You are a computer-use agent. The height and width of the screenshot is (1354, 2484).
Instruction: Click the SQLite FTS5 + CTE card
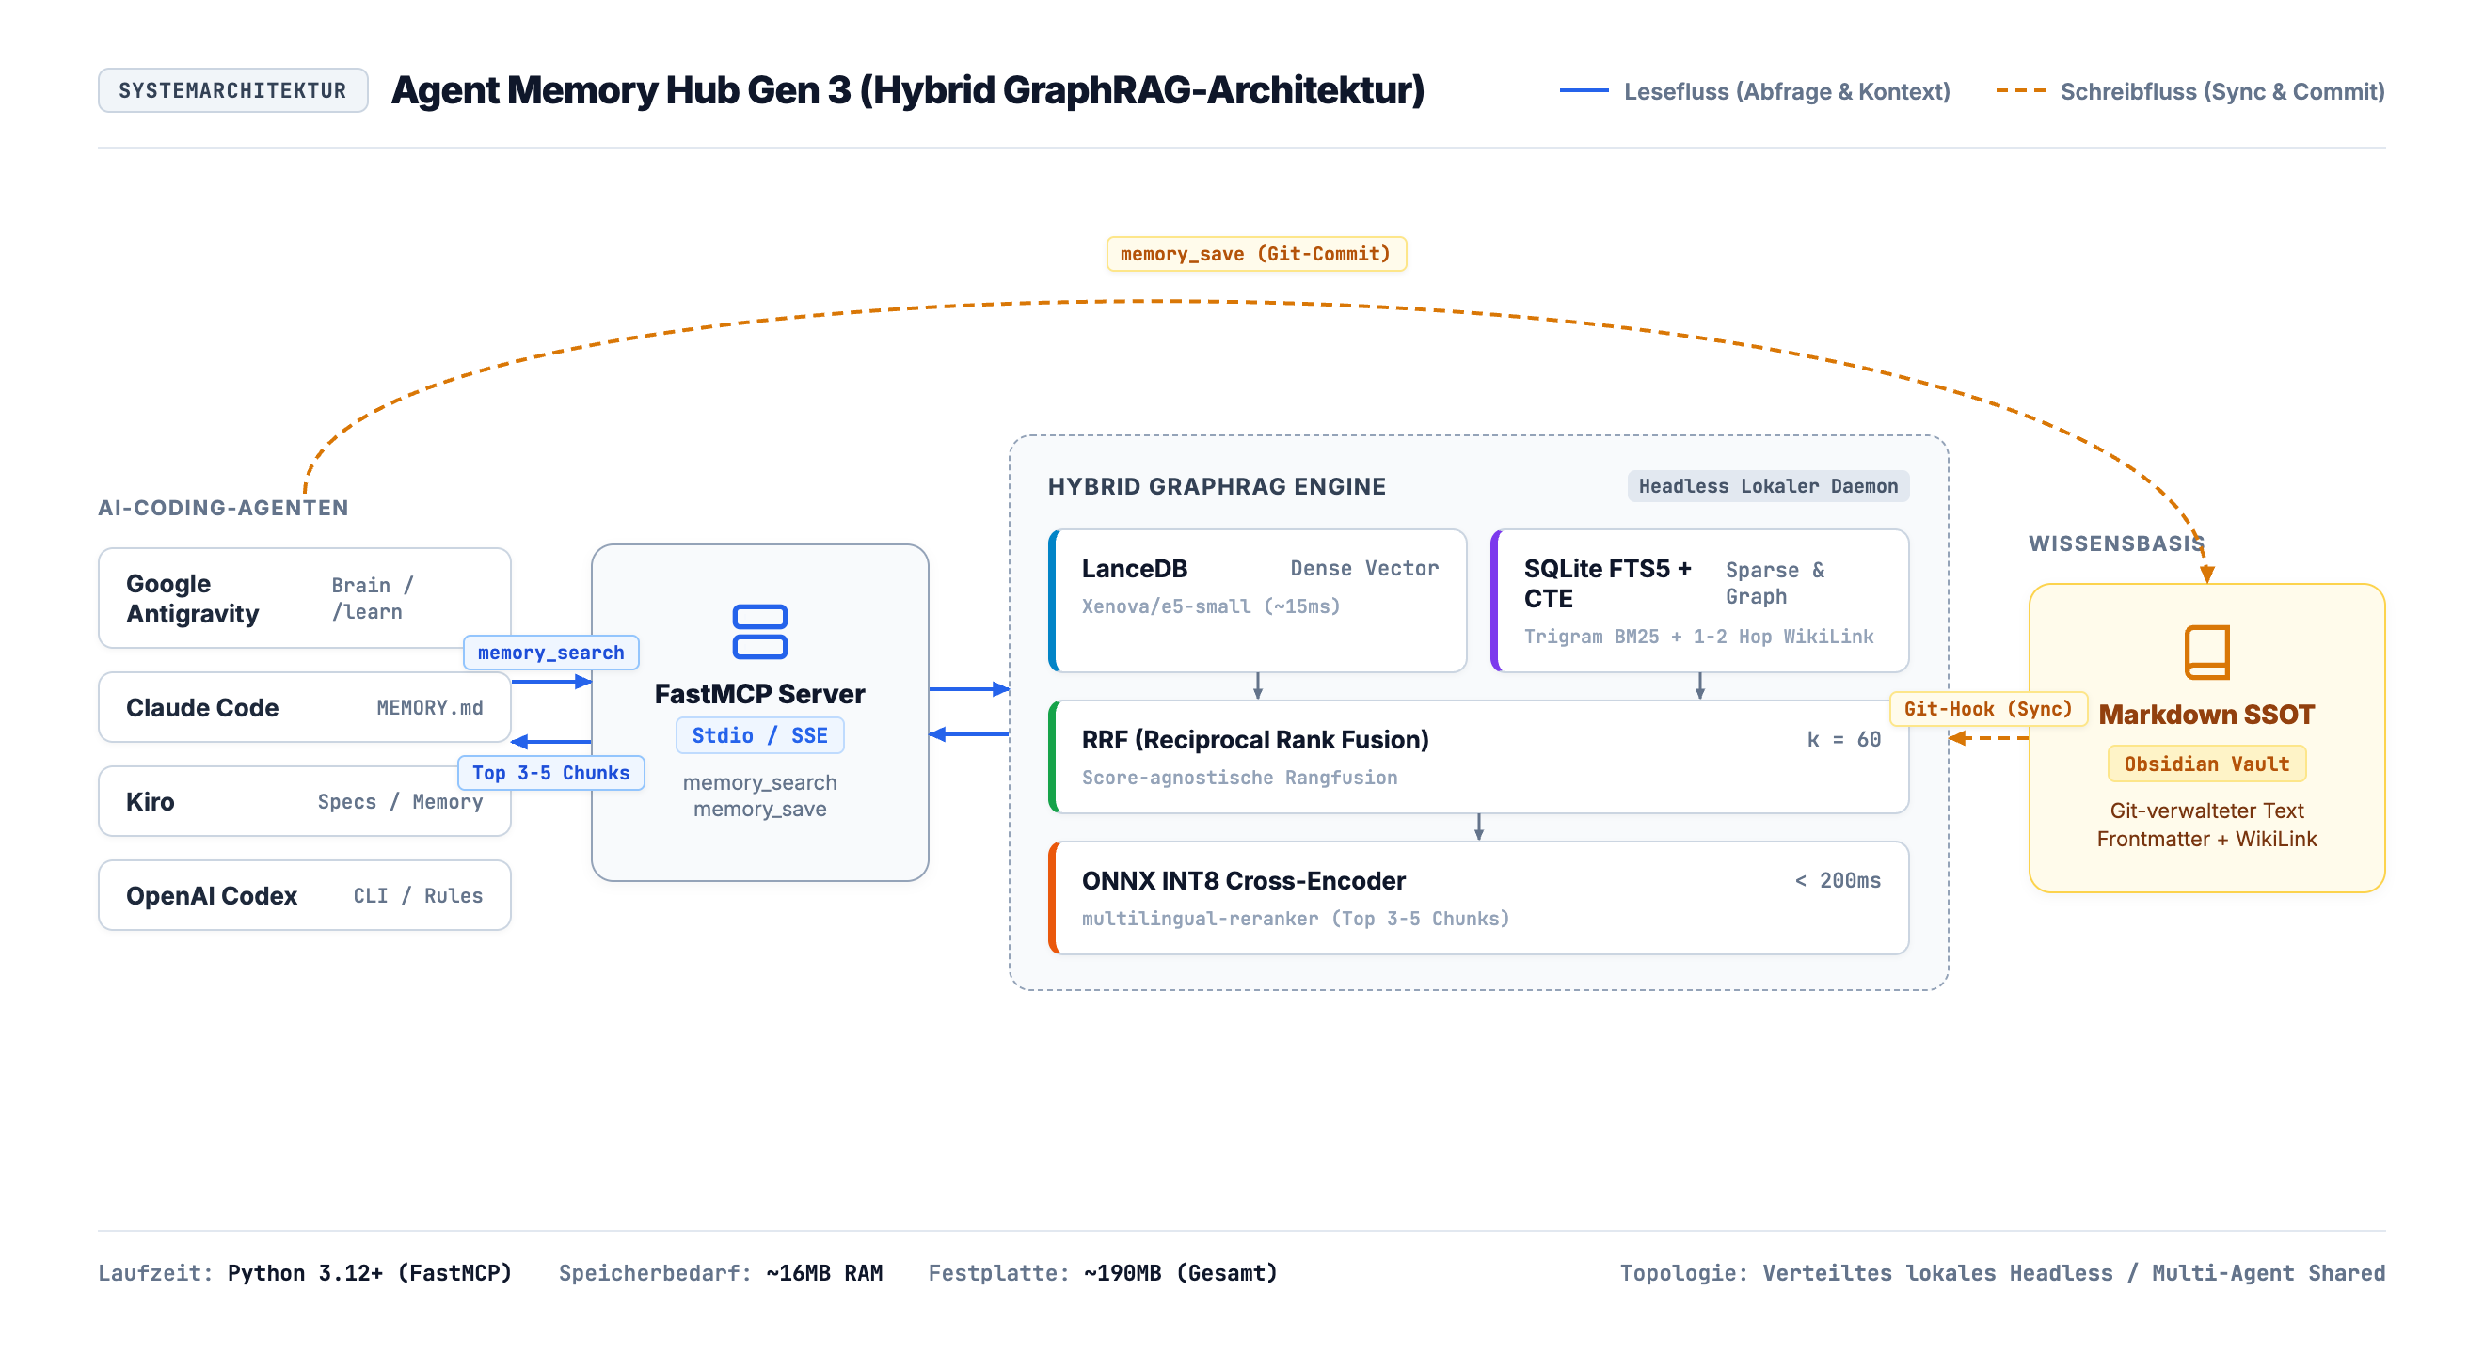tap(1700, 599)
